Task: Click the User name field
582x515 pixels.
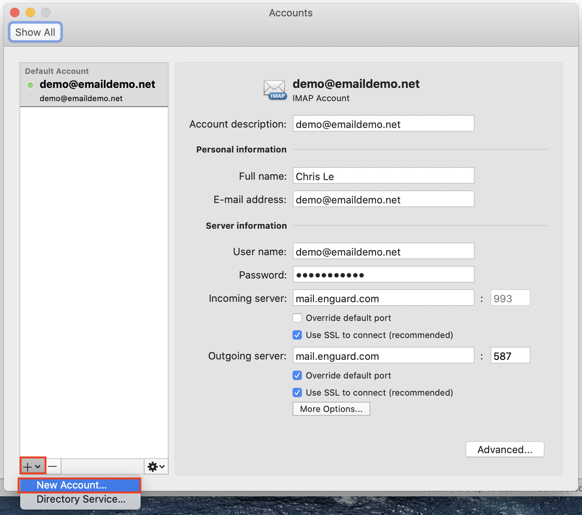Action: (383, 251)
